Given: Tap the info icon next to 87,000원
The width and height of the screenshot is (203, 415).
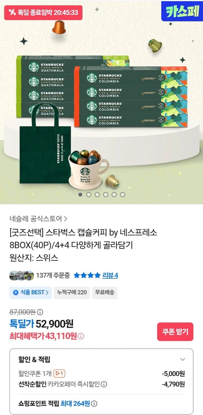Looking at the screenshot, I should (x=40, y=312).
